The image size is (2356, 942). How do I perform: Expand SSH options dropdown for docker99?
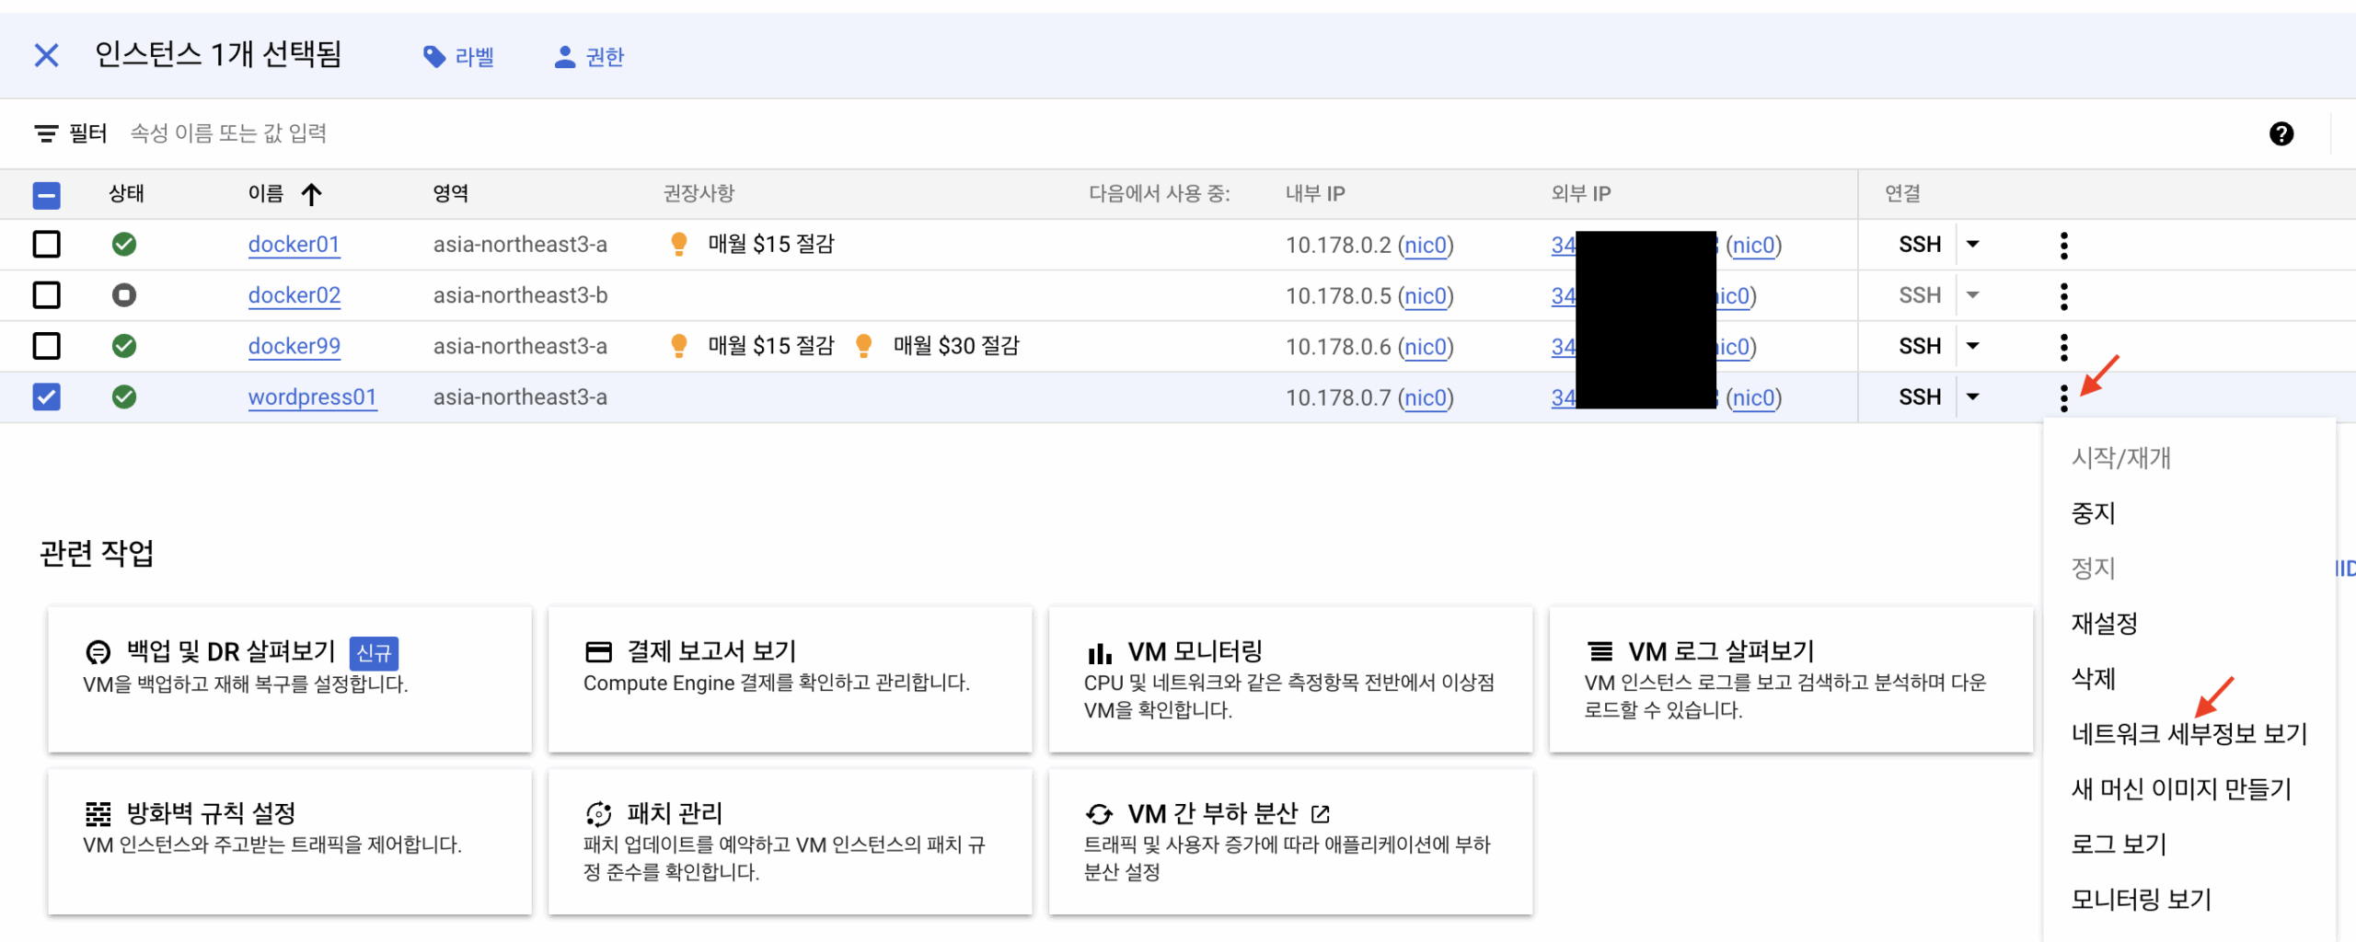pos(1972,346)
